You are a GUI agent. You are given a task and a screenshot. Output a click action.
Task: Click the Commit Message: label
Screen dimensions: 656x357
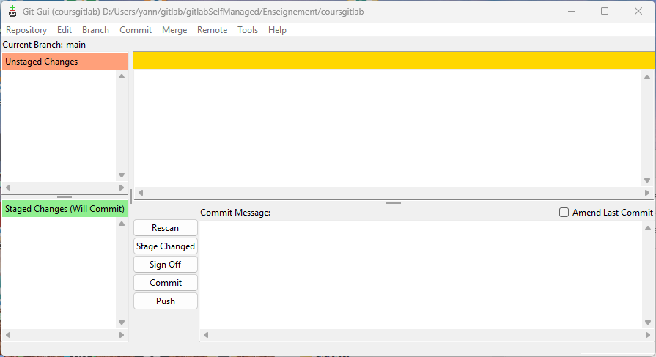click(x=235, y=213)
